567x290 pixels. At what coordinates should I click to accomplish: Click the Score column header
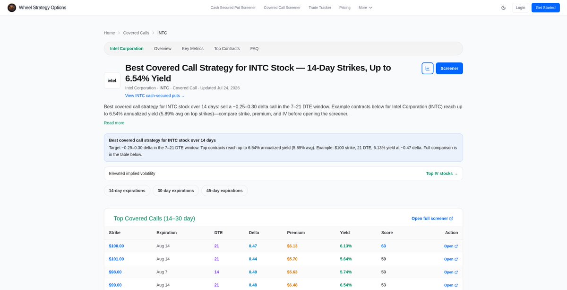pos(387,233)
